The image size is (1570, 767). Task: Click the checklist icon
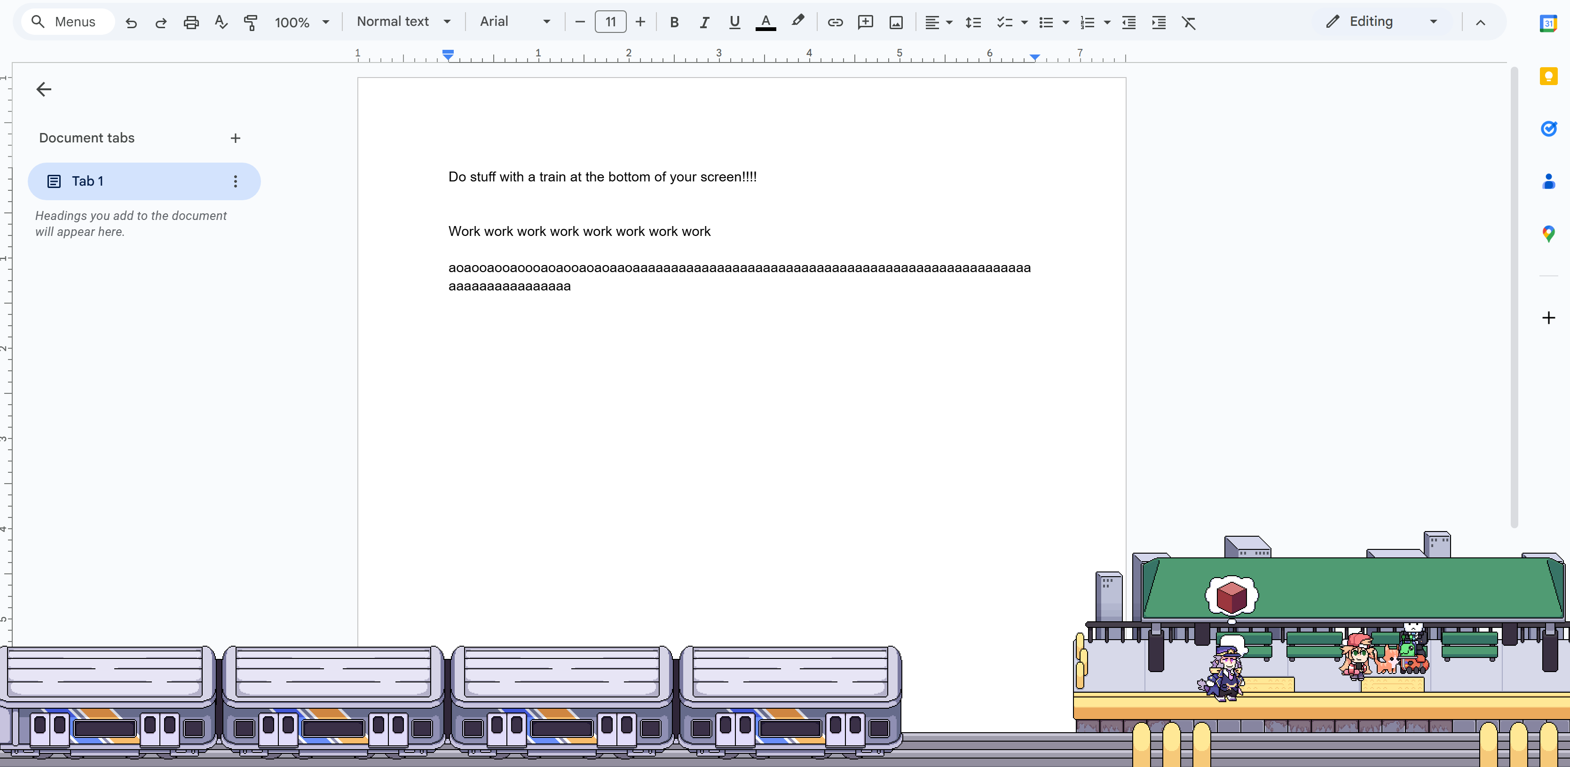pos(1004,23)
